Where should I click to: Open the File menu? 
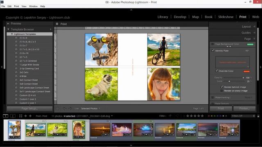tap(3, 7)
